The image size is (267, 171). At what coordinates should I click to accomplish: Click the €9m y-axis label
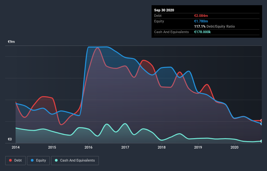tap(11, 42)
